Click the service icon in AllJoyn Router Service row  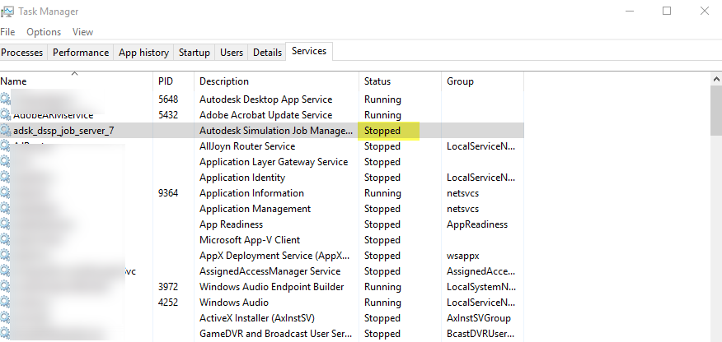click(x=6, y=146)
